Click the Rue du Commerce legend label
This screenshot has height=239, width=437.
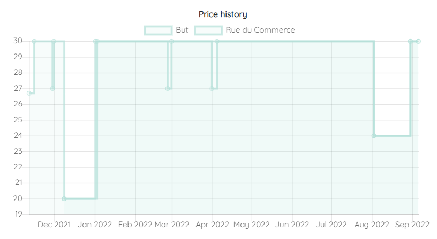(x=260, y=30)
